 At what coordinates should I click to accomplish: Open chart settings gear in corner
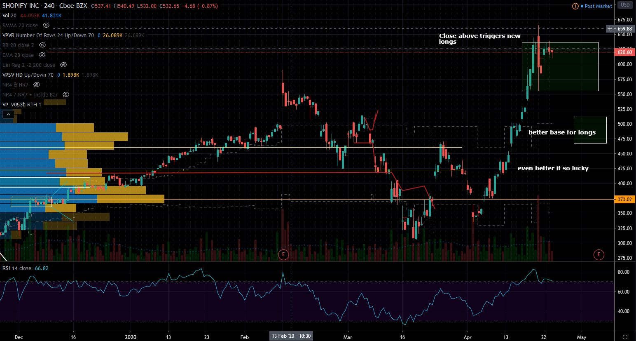pyautogui.click(x=625, y=337)
